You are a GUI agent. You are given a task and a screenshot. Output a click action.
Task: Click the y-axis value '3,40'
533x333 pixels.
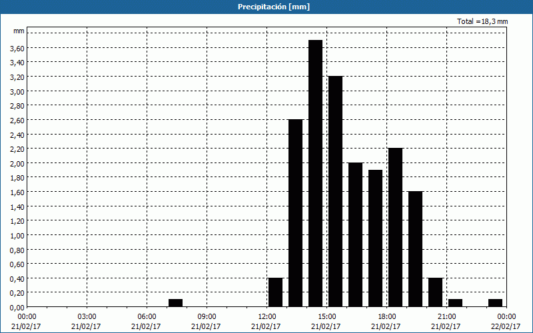(x=17, y=63)
